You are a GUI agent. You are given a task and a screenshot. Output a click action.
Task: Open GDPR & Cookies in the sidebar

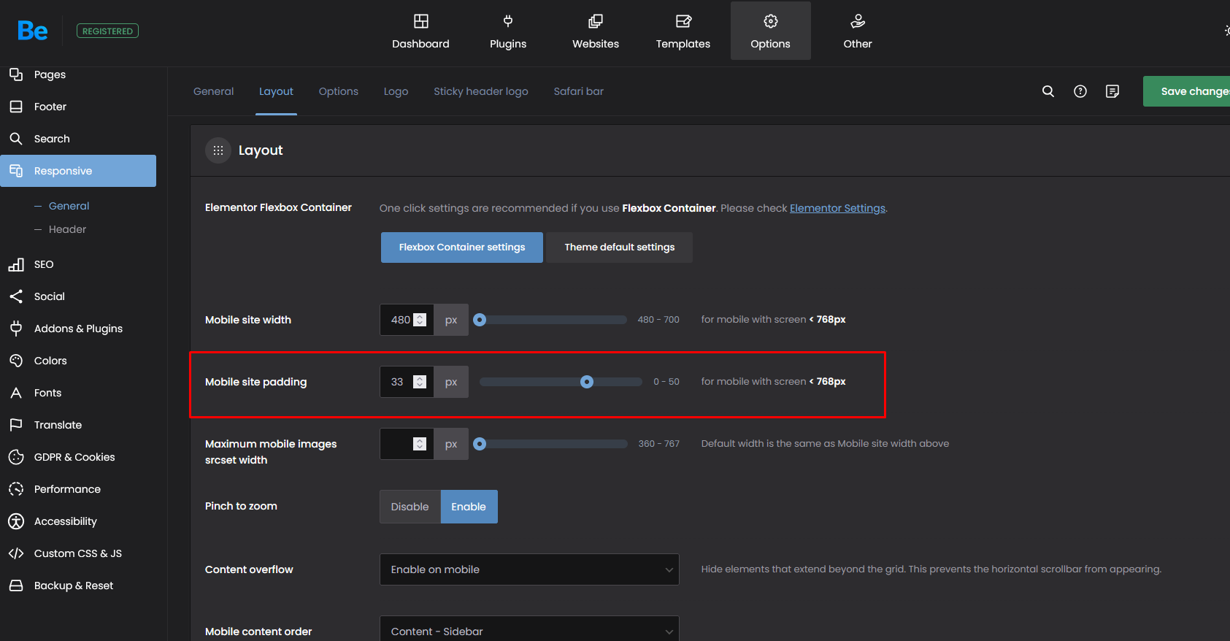coord(78,457)
